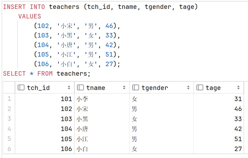The image size is (248, 158).
Task: Select result row number 6
Action: [x=9, y=149]
